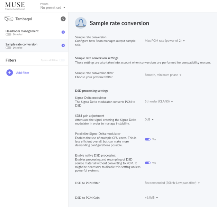217x207 pixels.
Task: Change the Smooth, minimum phase filter
Action: click(x=163, y=75)
